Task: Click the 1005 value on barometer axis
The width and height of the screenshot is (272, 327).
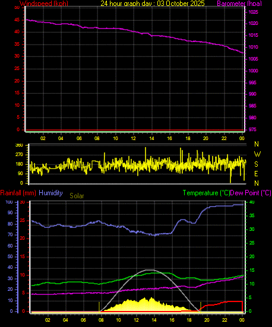Action: [253, 59]
